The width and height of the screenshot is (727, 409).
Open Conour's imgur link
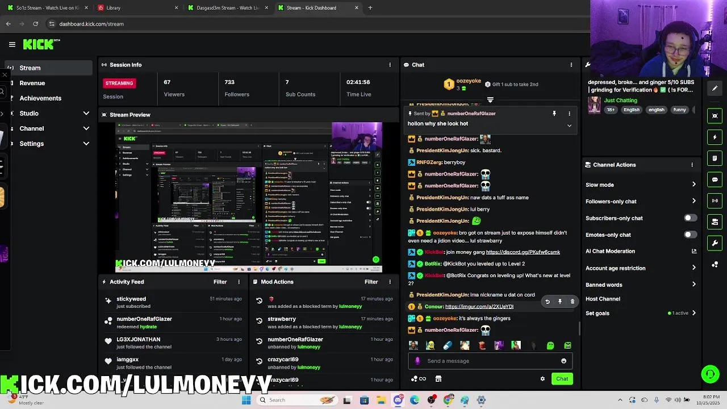(479, 307)
